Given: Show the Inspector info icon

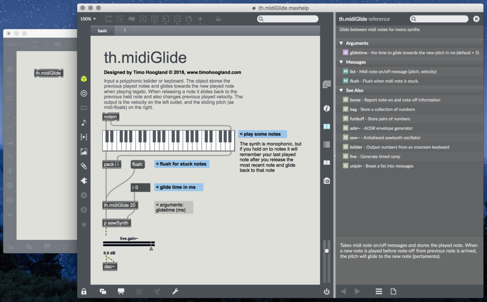Looking at the screenshot, I should (327, 108).
